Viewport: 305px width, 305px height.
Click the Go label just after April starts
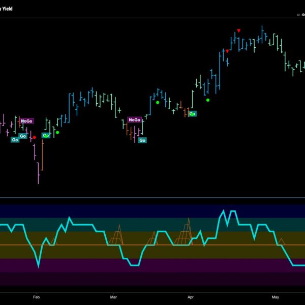click(192, 114)
